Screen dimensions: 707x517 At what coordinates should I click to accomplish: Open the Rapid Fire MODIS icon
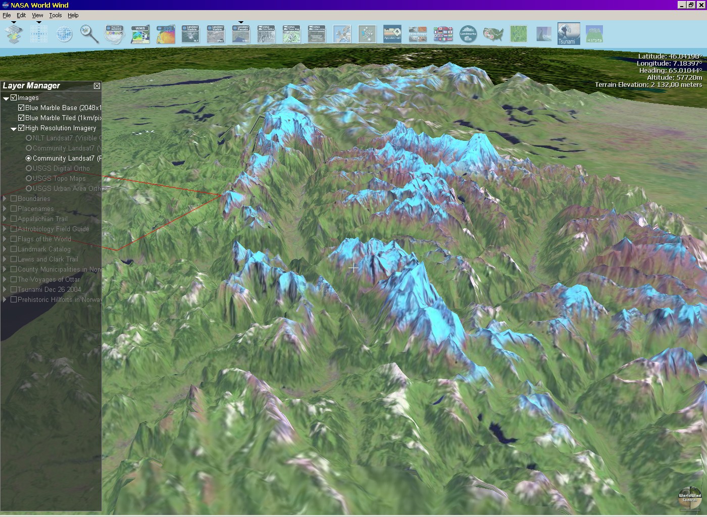[115, 34]
